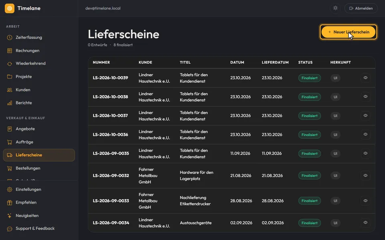Open the Wiederkehrend section
385x240 pixels.
[x=39, y=64]
